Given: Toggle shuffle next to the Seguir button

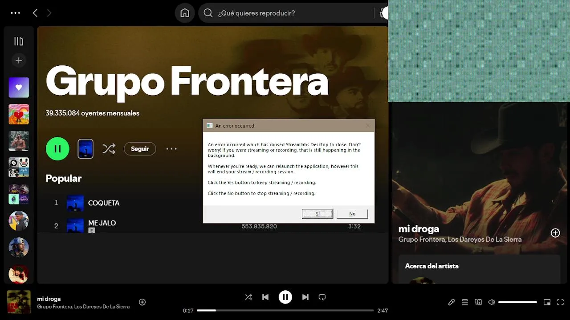Looking at the screenshot, I should tap(109, 148).
